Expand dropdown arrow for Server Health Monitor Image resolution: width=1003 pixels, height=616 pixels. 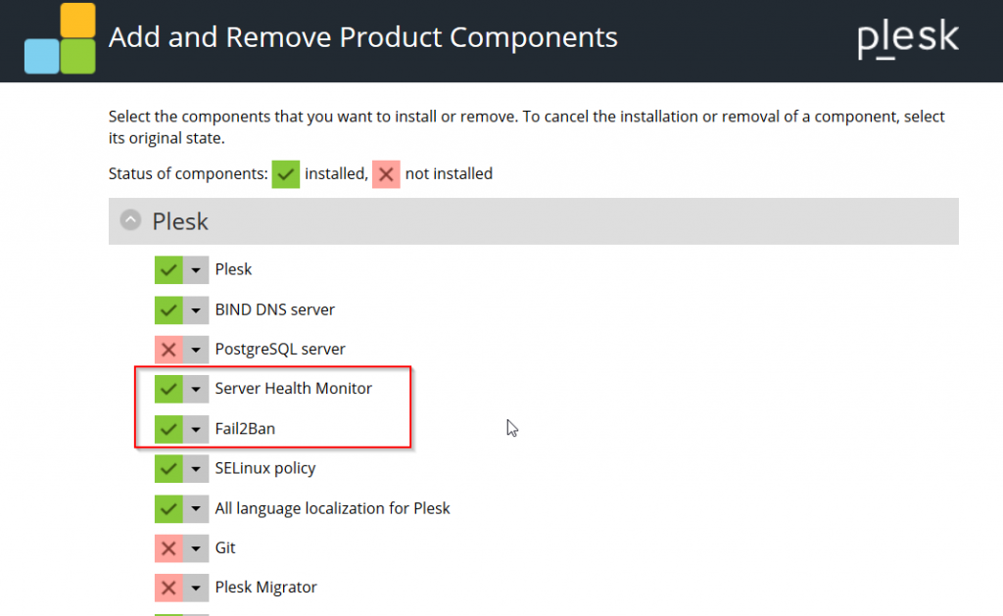197,389
